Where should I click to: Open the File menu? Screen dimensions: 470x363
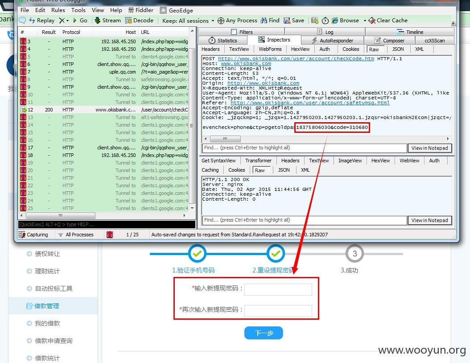pyautogui.click(x=25, y=10)
